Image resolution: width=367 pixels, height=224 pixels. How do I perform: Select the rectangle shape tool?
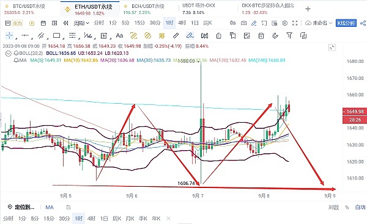(57, 35)
